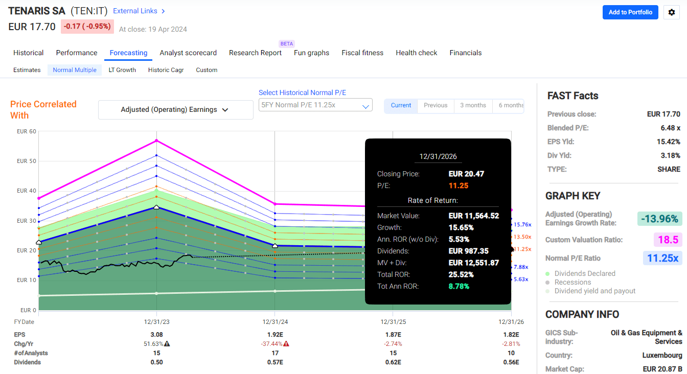Switch to the 3 months view option
This screenshot has height=374, width=687.
[473, 106]
